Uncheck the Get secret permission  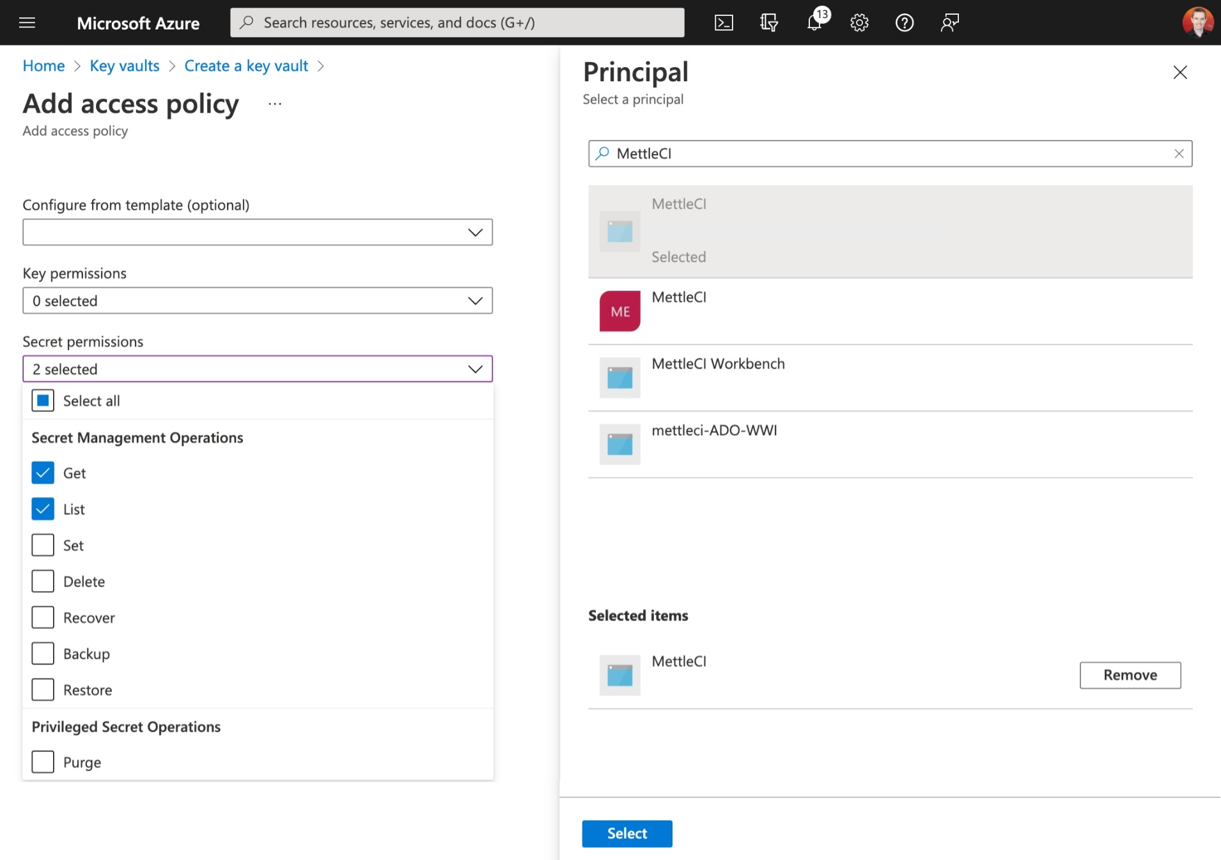click(x=43, y=473)
